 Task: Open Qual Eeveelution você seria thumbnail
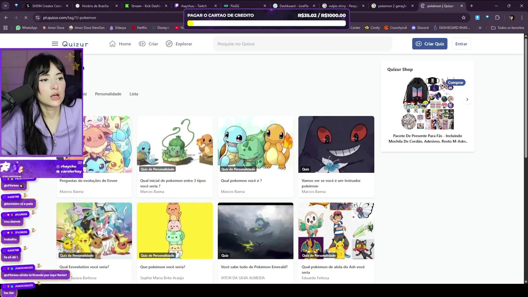pyautogui.click(x=94, y=231)
